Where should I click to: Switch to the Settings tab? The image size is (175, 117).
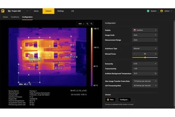click(x=60, y=11)
